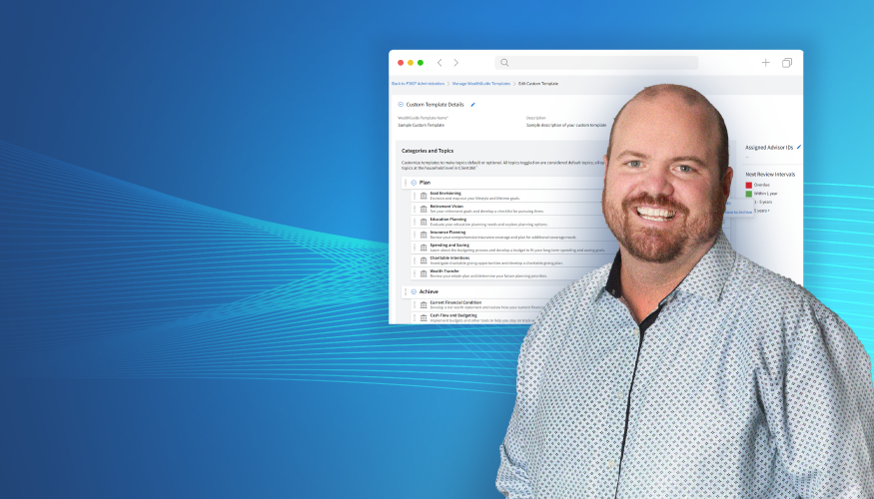The height and width of the screenshot is (499, 874).
Task: Select the Insurance Planning topic row
Action: 499,235
